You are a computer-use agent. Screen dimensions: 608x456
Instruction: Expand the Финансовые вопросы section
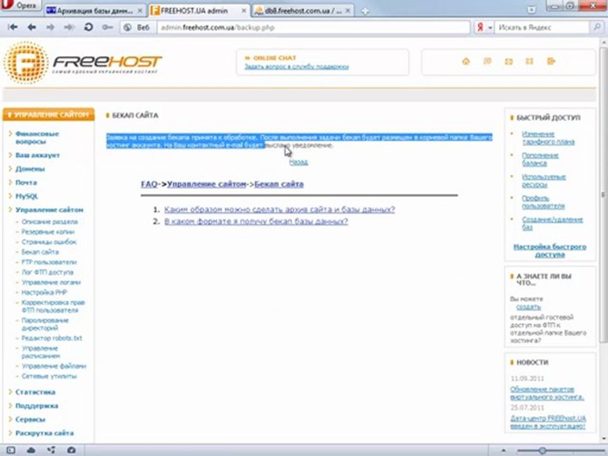37,137
